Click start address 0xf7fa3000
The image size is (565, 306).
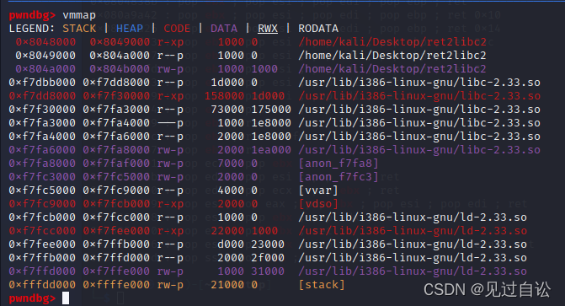tap(42, 123)
